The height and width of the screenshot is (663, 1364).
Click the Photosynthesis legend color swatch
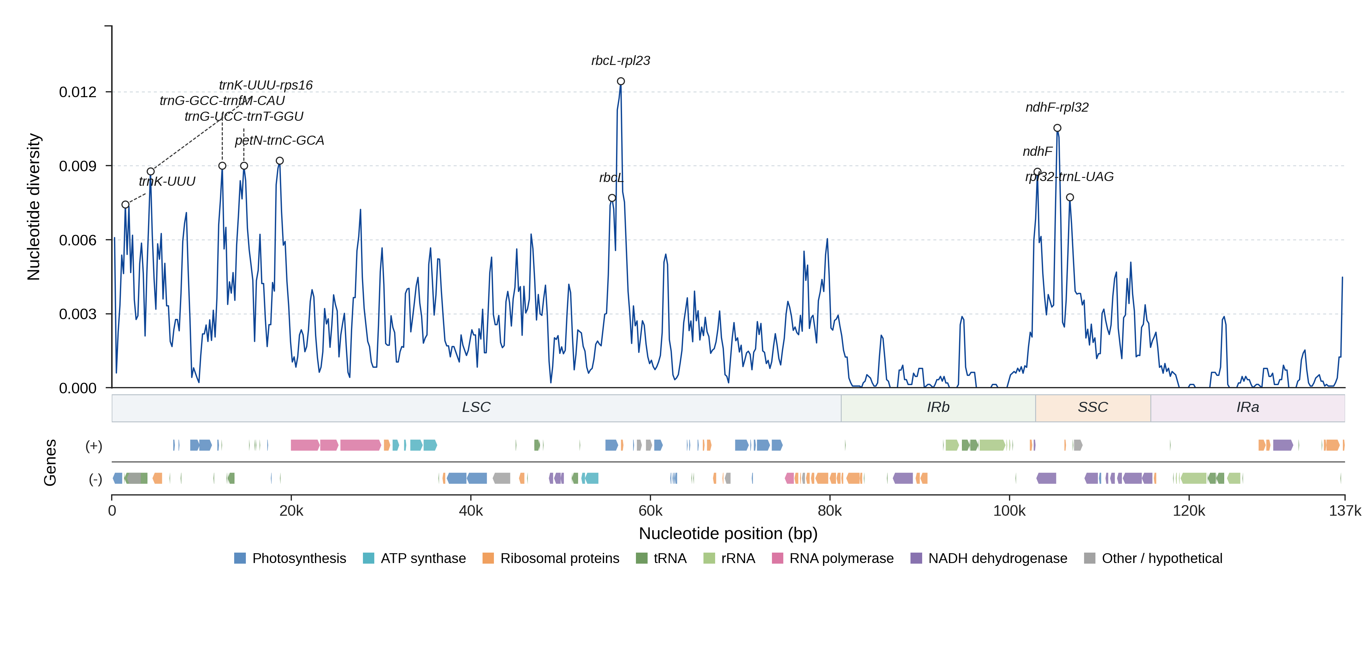click(x=240, y=558)
